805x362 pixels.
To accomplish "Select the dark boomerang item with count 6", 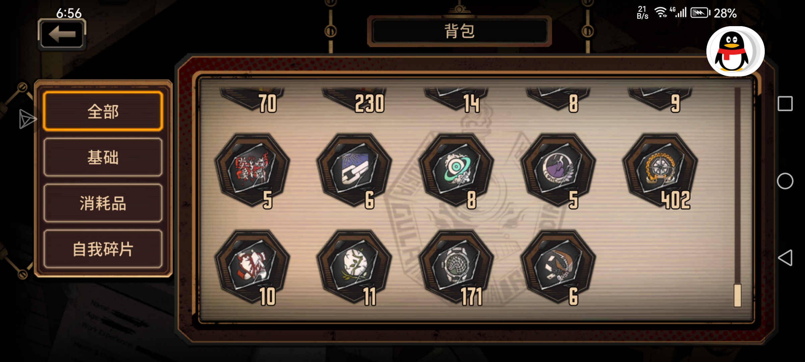I will tap(558, 267).
